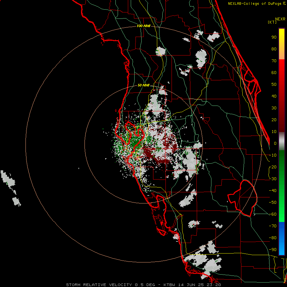Select the -90 value on the velocity scale
287x287 pixels.
point(273,250)
